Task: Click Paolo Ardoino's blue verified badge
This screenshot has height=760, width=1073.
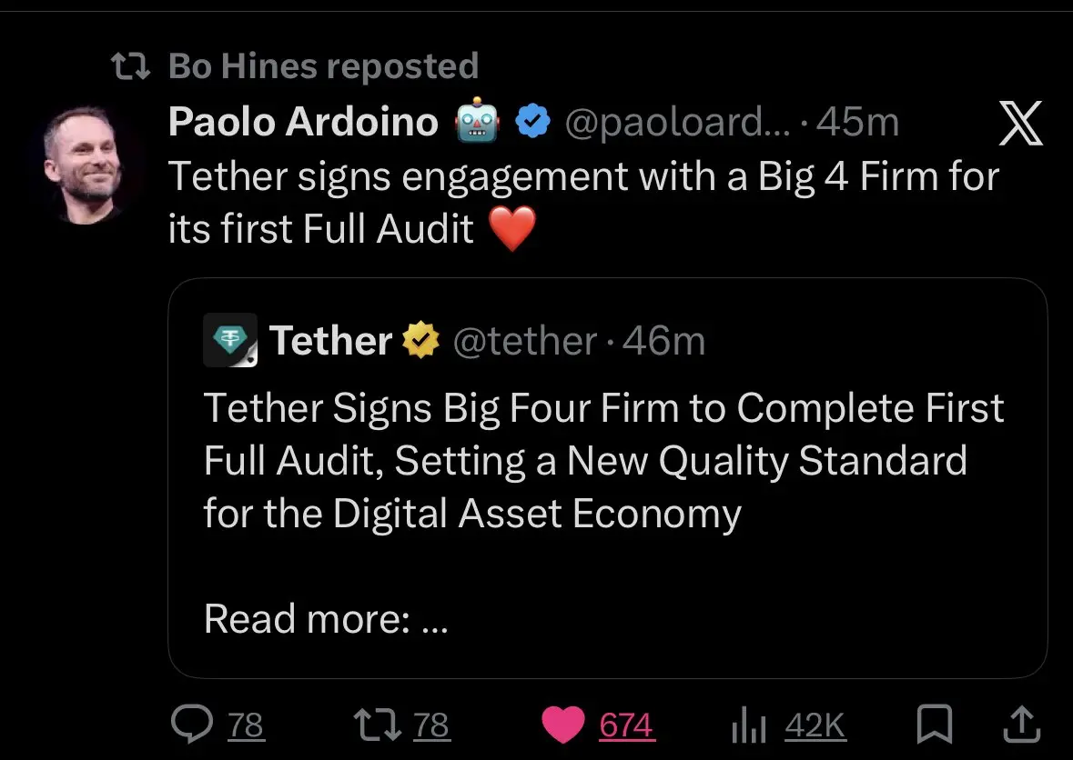Action: pyautogui.click(x=533, y=122)
